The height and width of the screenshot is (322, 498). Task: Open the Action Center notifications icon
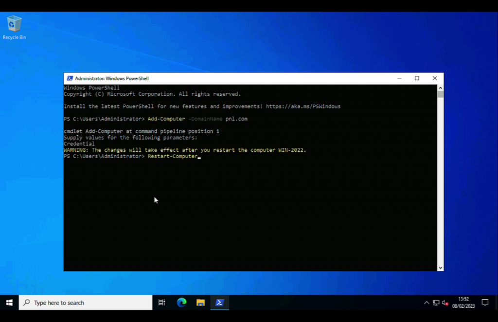pyautogui.click(x=485, y=303)
